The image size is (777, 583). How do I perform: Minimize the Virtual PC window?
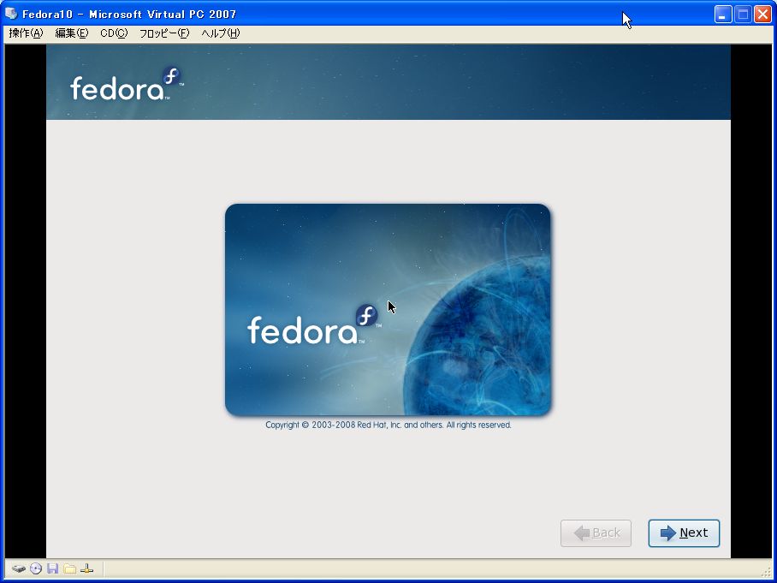coord(723,15)
